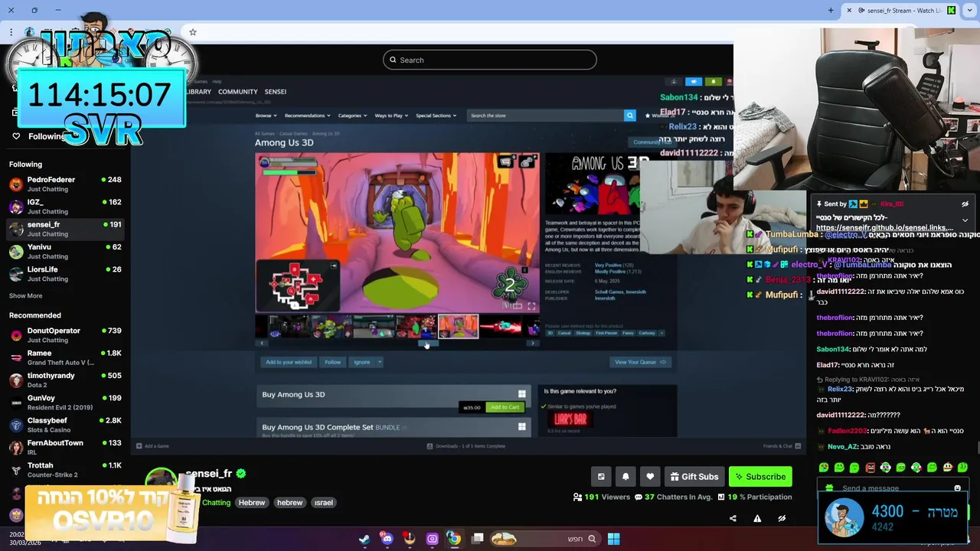This screenshot has height=551, width=980.
Task: Click the thumbnail strip scrollbar handle
Action: [x=428, y=344]
